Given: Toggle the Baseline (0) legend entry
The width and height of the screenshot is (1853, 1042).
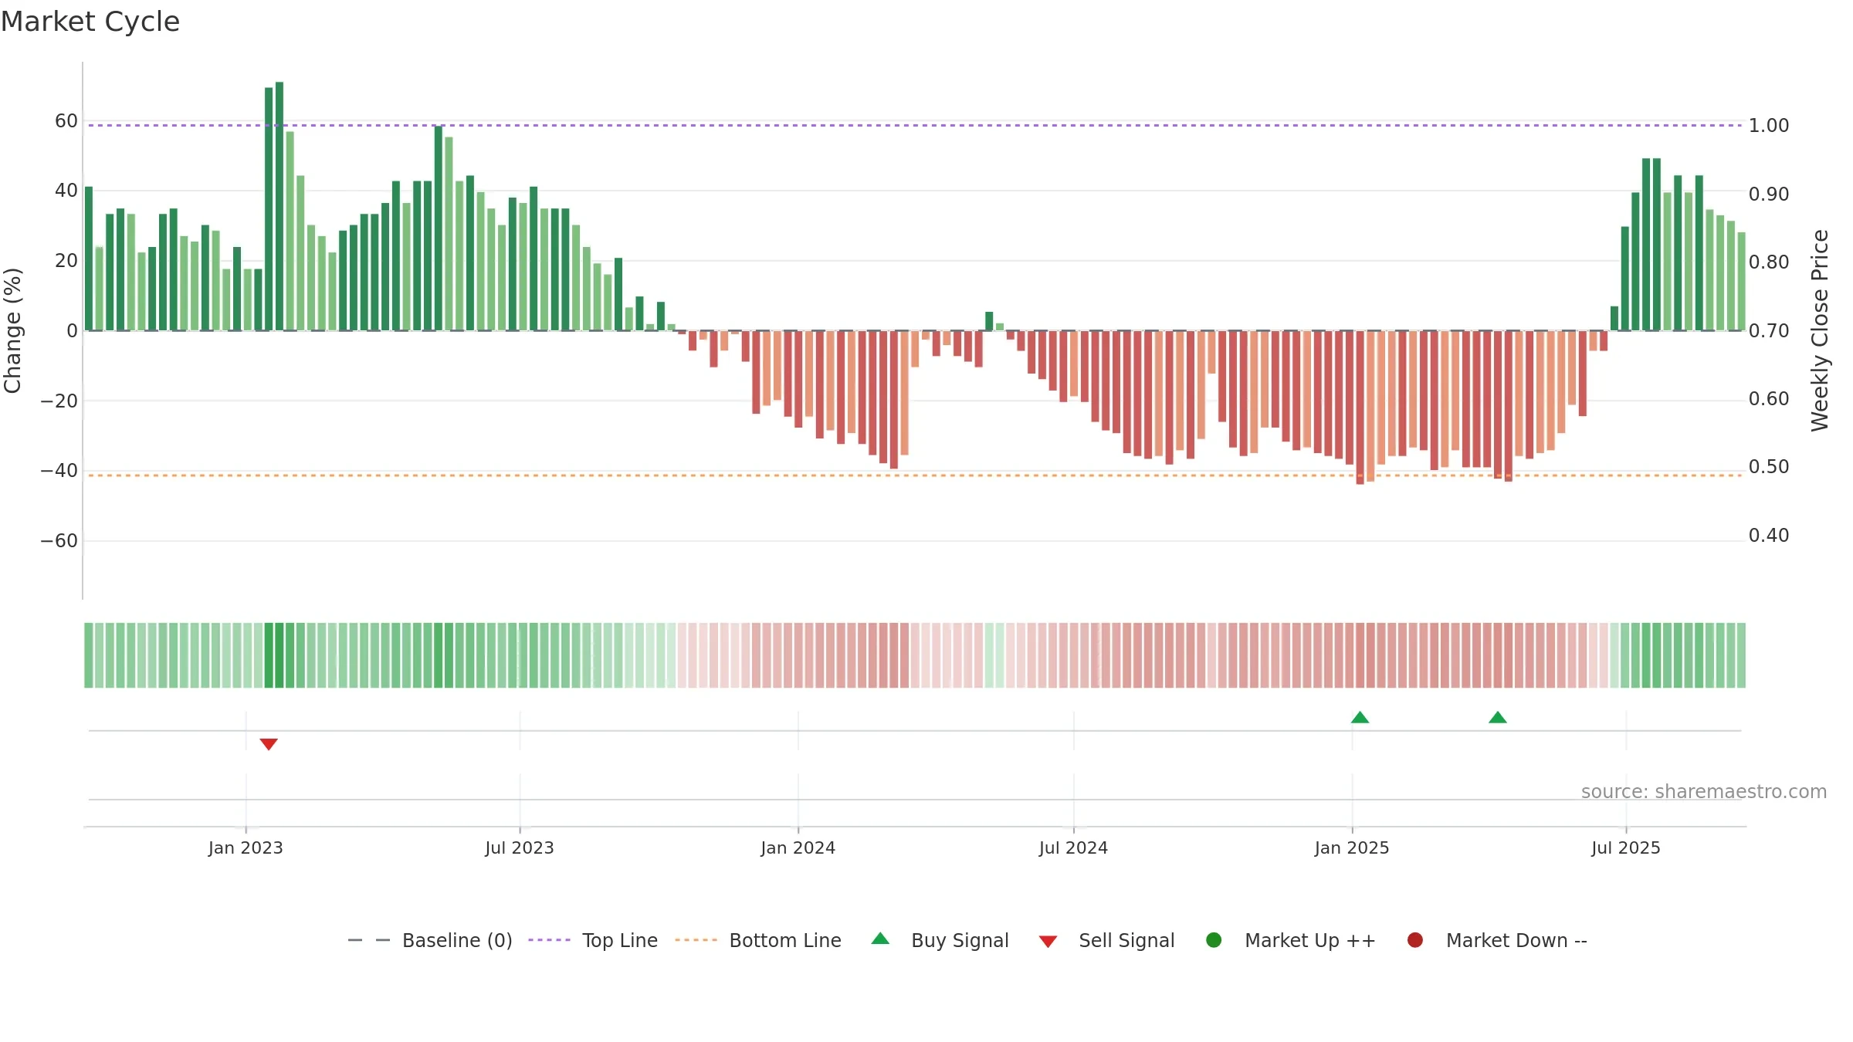Looking at the screenshot, I should (x=430, y=940).
